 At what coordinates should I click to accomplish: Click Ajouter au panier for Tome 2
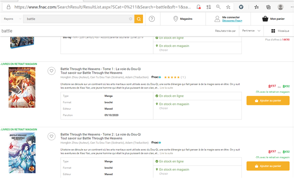[x=268, y=166]
